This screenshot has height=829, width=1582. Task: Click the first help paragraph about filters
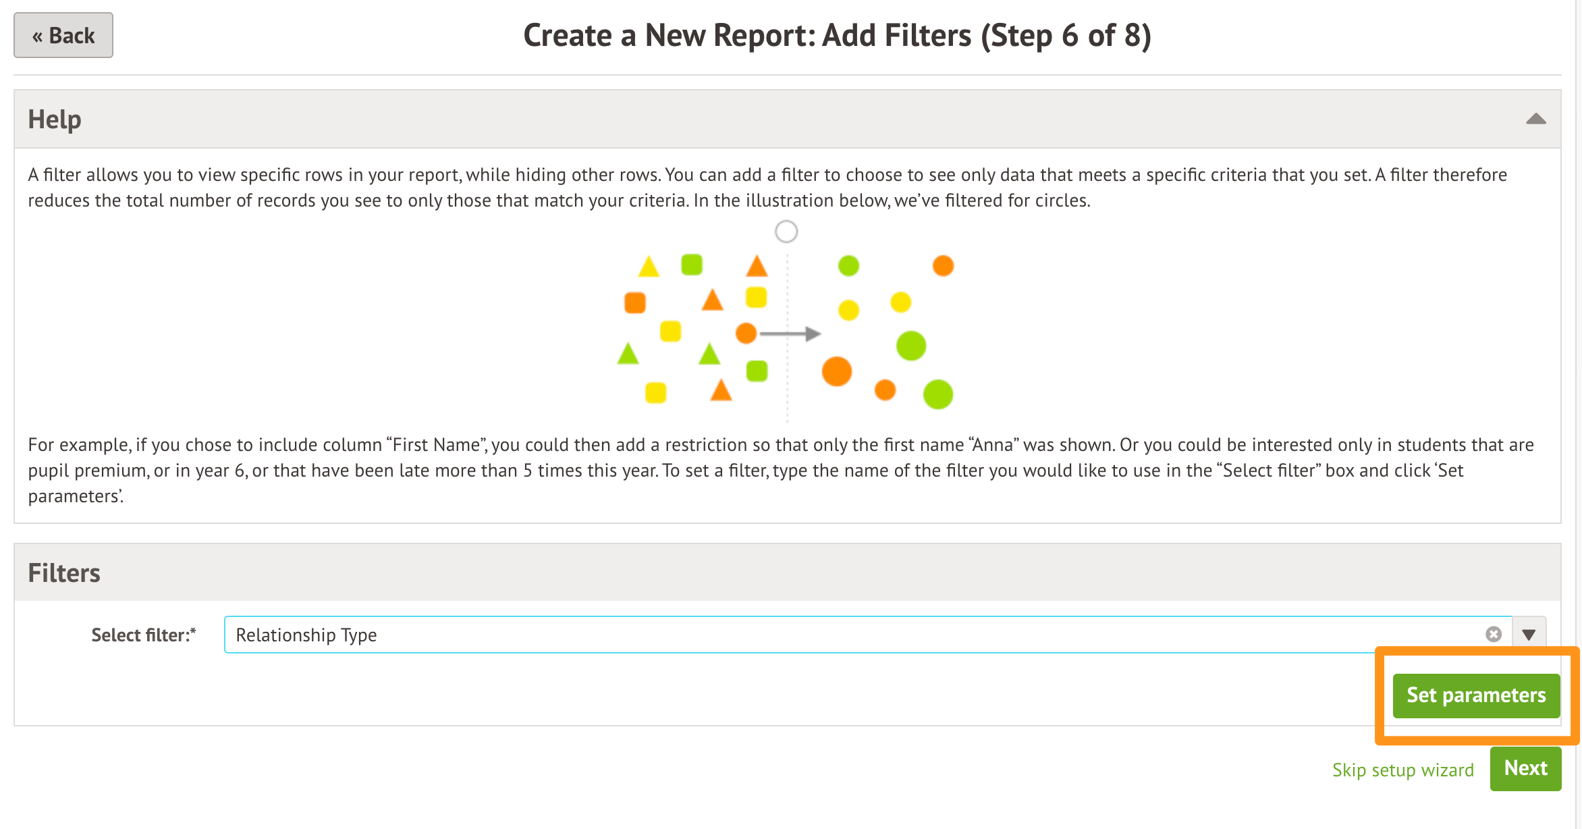(x=767, y=188)
